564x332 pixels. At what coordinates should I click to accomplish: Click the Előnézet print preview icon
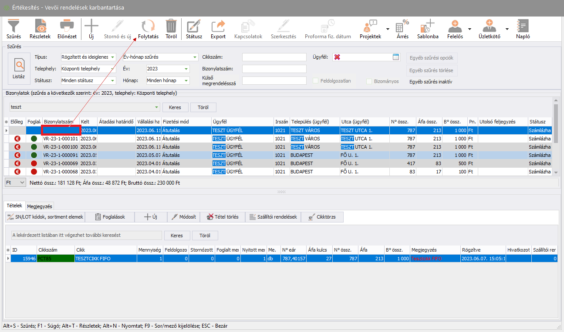coord(67,26)
